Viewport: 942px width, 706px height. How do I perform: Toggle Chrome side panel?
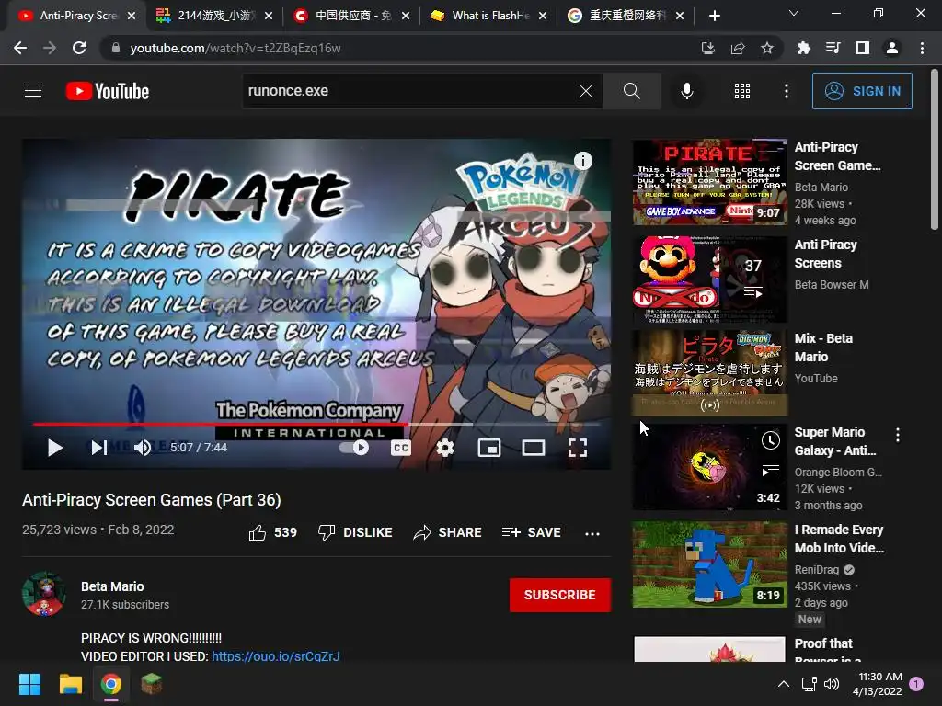[x=863, y=48]
